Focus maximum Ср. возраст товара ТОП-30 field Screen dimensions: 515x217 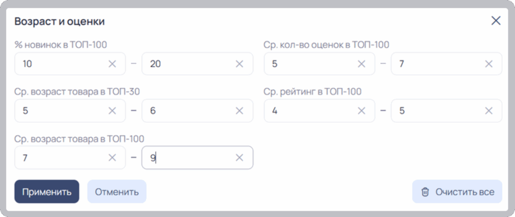pyautogui.click(x=197, y=111)
